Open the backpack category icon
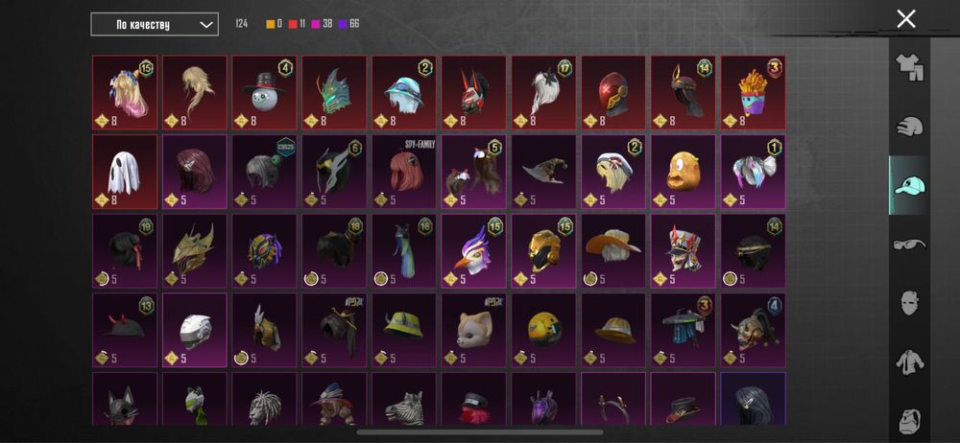Image resolution: width=960 pixels, height=443 pixels. (x=909, y=422)
